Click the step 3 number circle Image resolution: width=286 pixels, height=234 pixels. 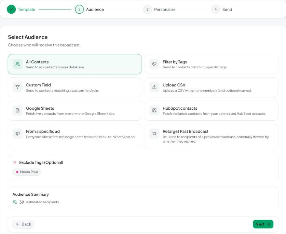tap(147, 9)
